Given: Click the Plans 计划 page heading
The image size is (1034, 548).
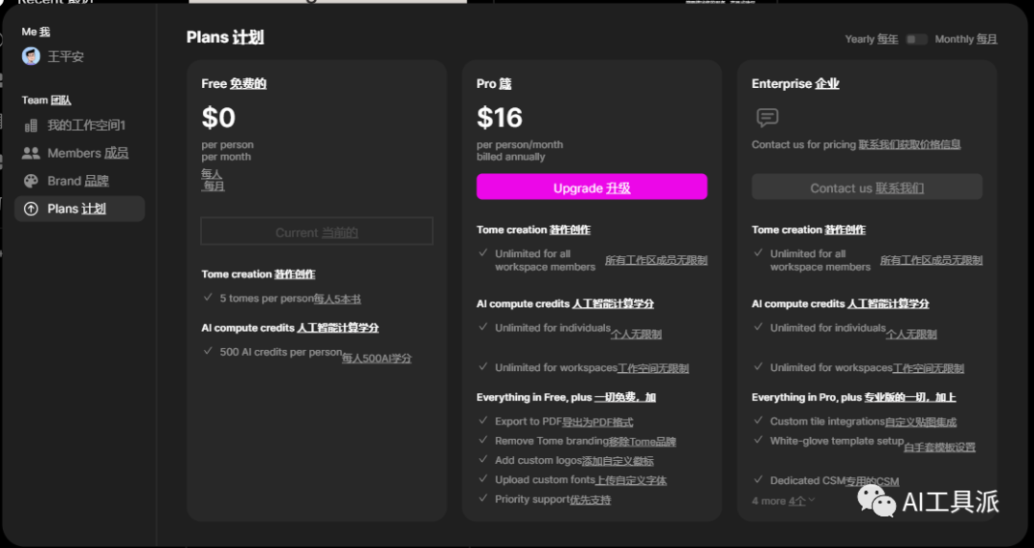Looking at the screenshot, I should (225, 37).
